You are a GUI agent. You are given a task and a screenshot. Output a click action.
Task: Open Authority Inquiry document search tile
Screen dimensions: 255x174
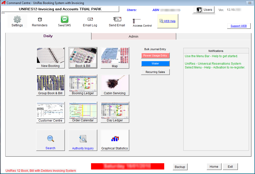point(83,140)
